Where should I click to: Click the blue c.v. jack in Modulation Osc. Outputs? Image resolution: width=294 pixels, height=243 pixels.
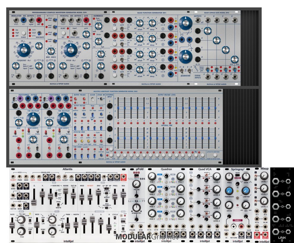click(x=24, y=20)
